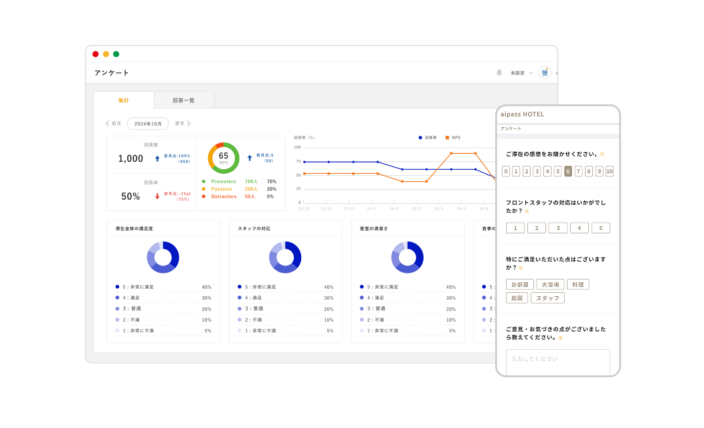Click the red macOS close dot

pos(96,54)
